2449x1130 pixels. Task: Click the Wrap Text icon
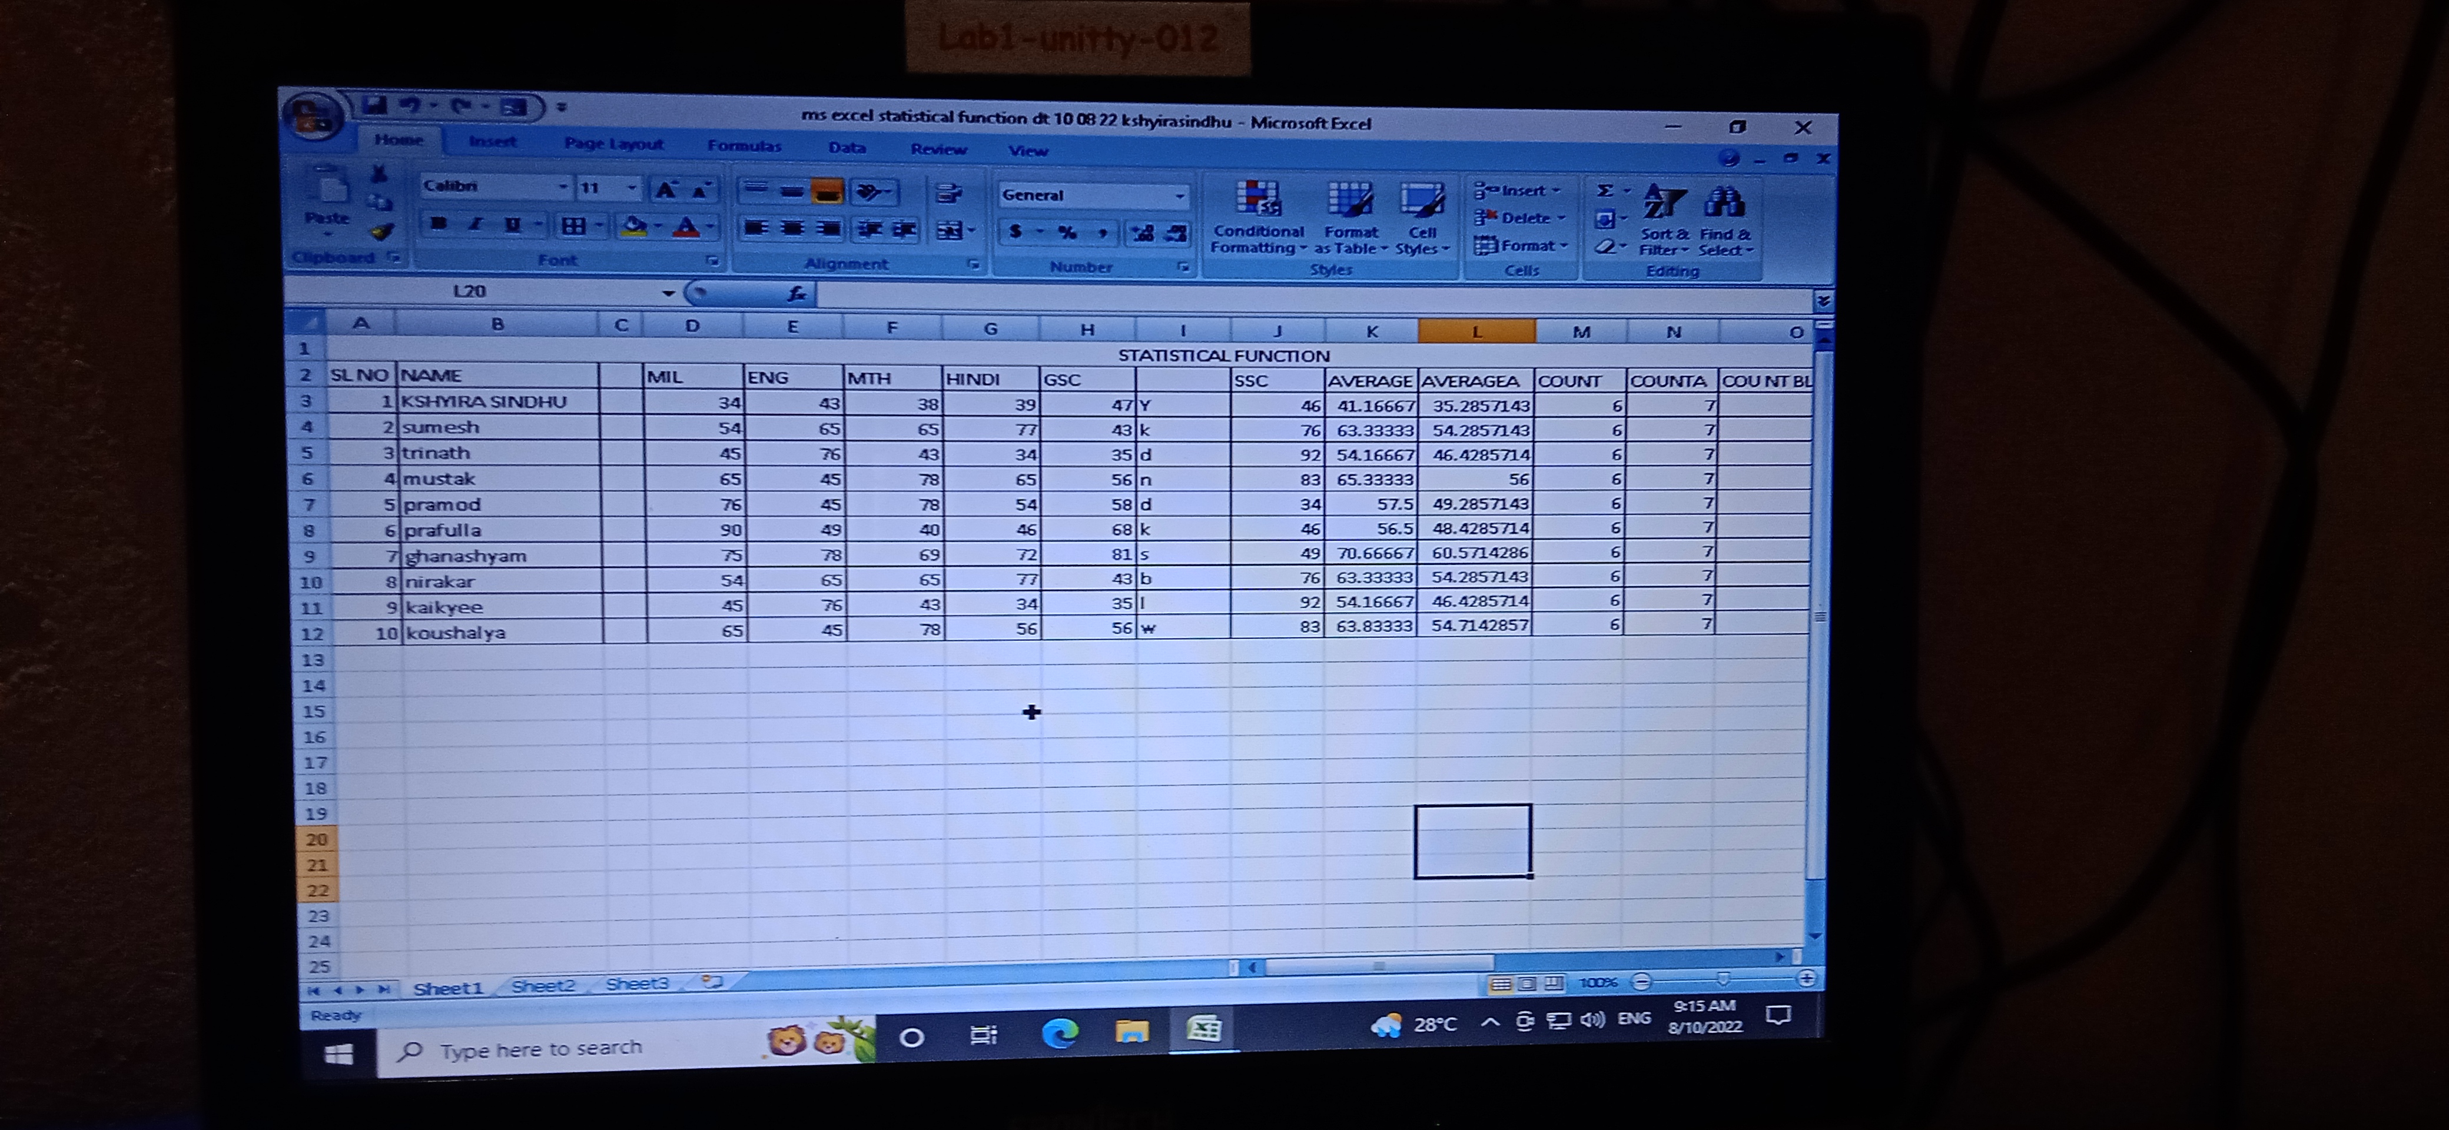pos(949,193)
